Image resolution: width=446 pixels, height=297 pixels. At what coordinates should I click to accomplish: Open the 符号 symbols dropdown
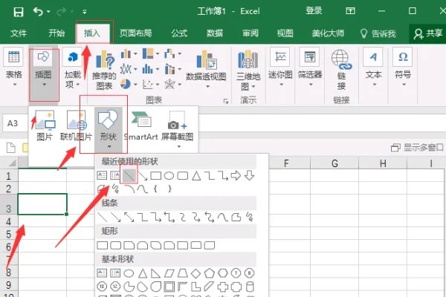click(403, 68)
